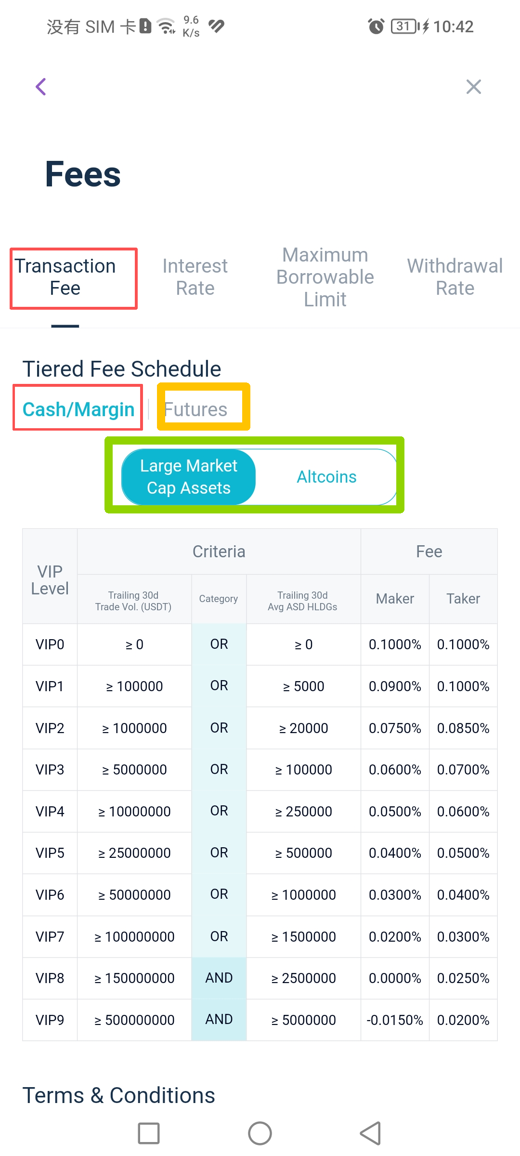Tap the Maker column header
This screenshot has height=1156, width=520.
[x=395, y=599]
